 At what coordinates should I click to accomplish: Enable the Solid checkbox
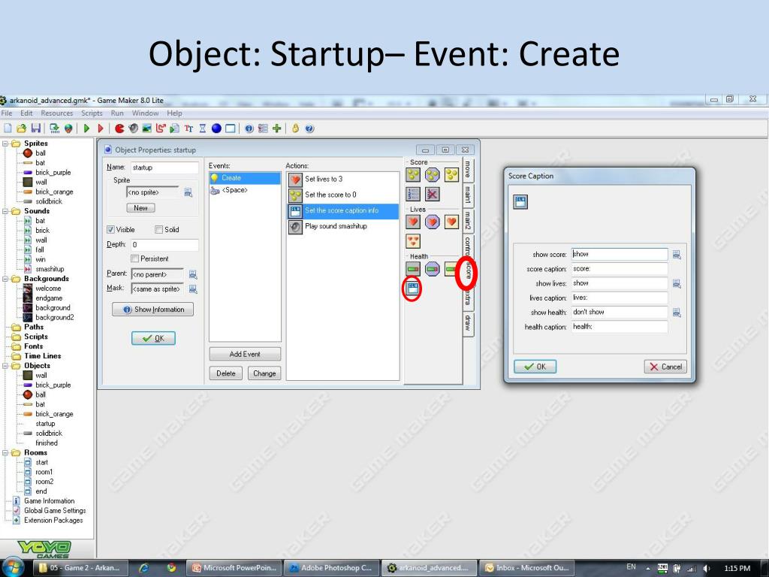click(x=158, y=230)
